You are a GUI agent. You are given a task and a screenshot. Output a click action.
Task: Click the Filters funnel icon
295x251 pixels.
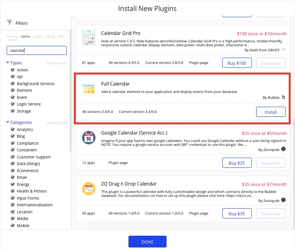[x=9, y=23]
